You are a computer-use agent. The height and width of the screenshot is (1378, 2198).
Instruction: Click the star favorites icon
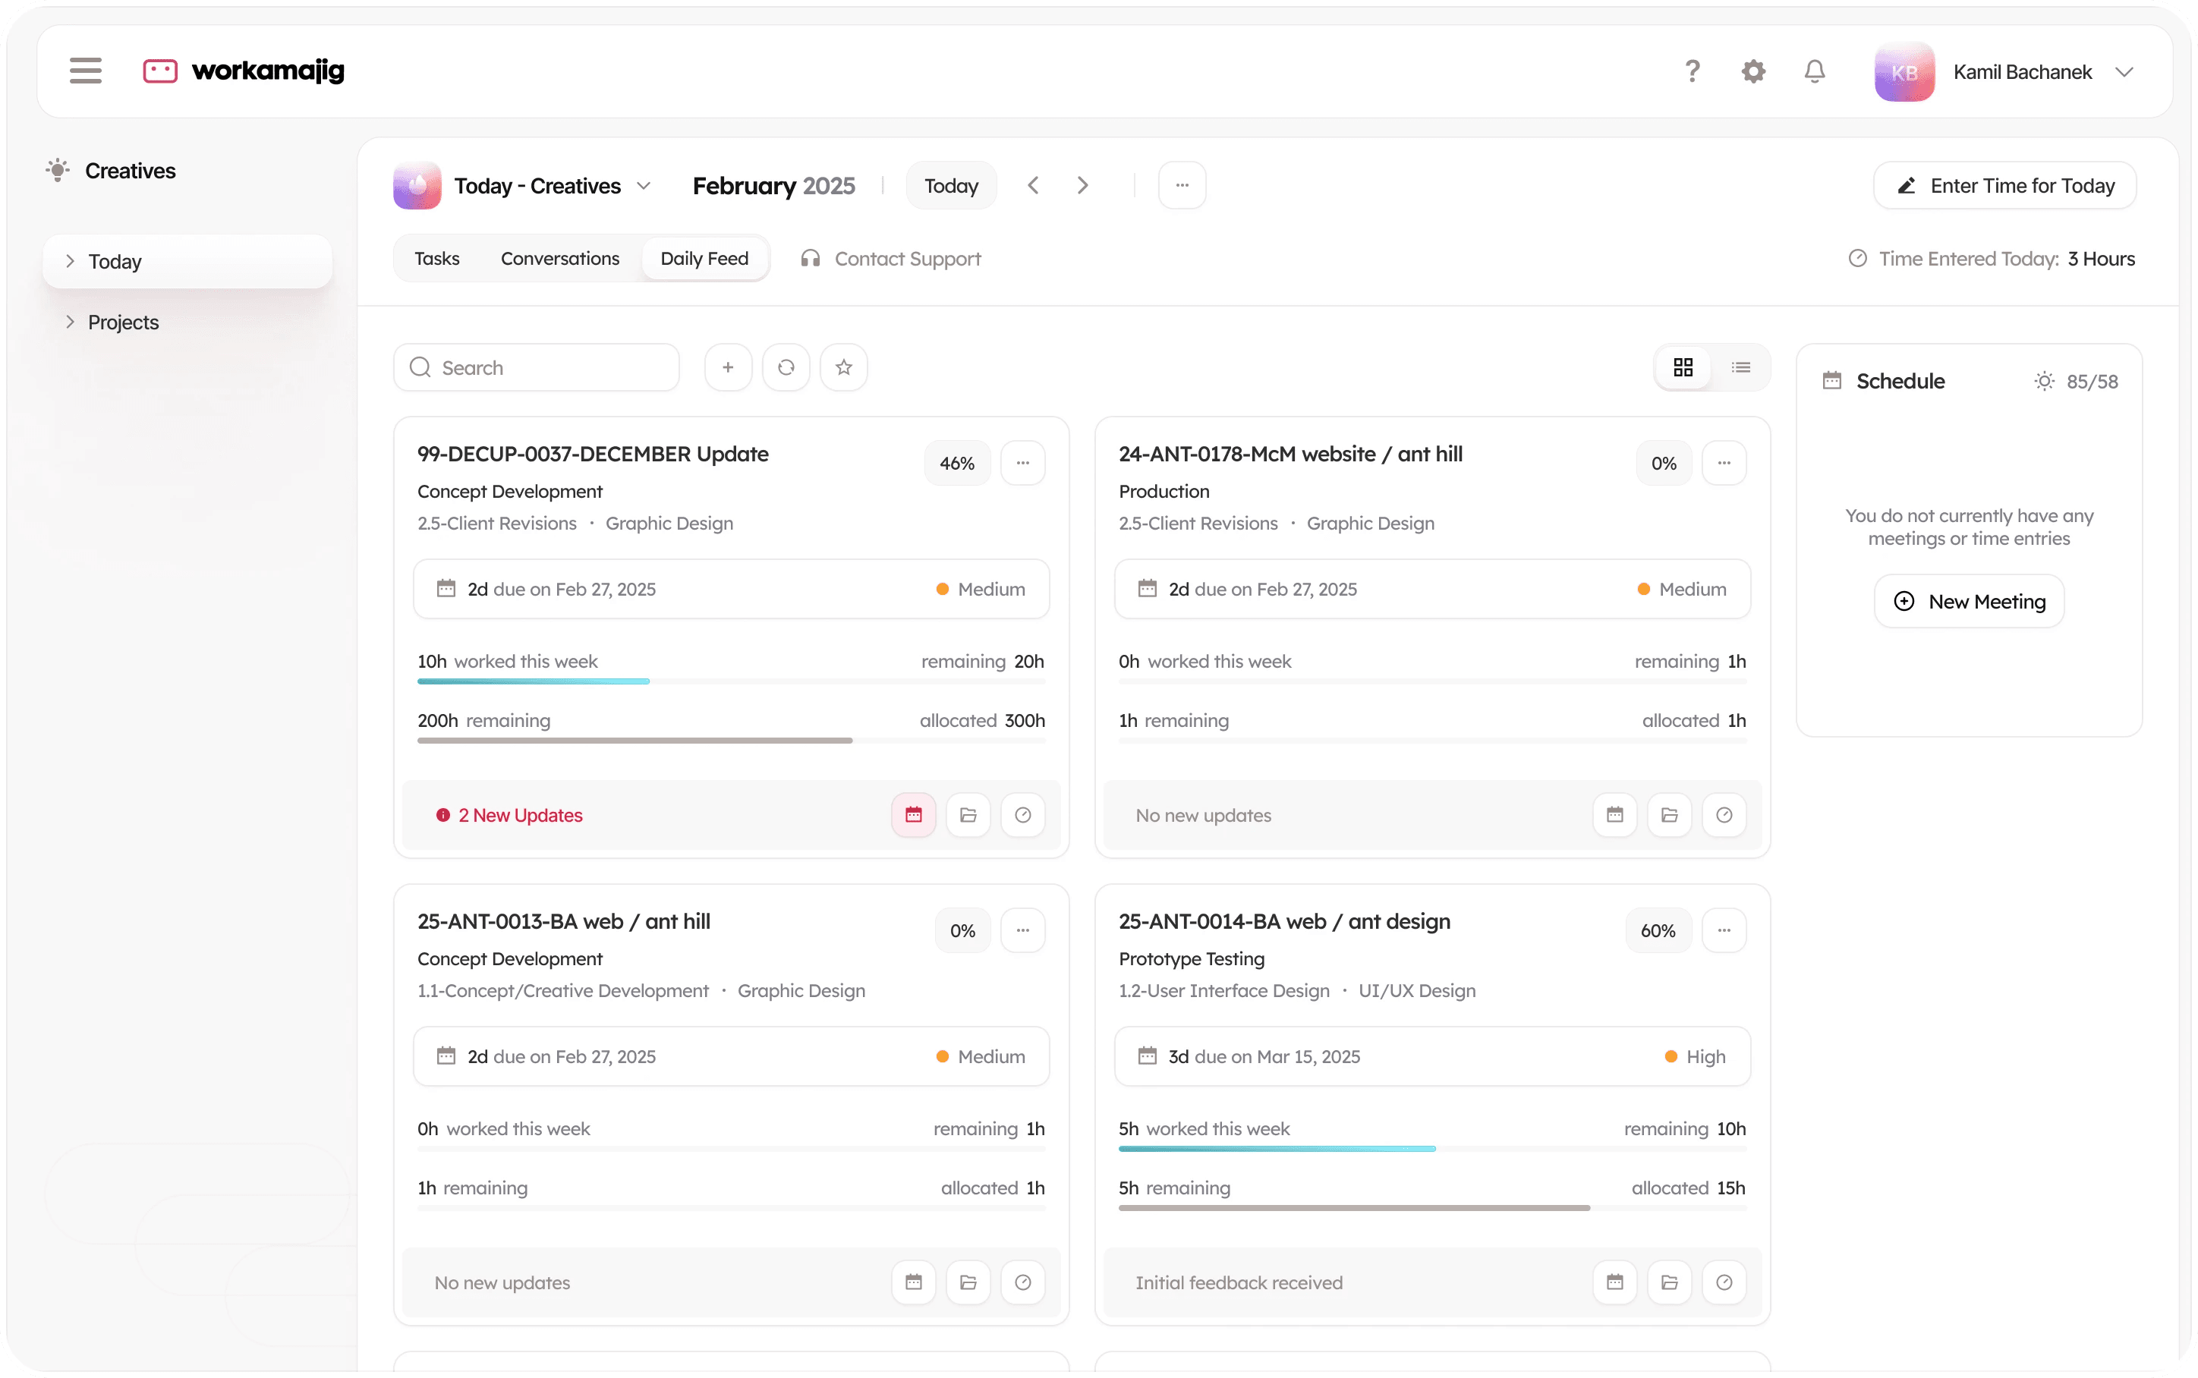(x=843, y=367)
